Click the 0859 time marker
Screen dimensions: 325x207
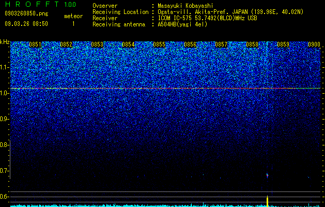point(283,45)
